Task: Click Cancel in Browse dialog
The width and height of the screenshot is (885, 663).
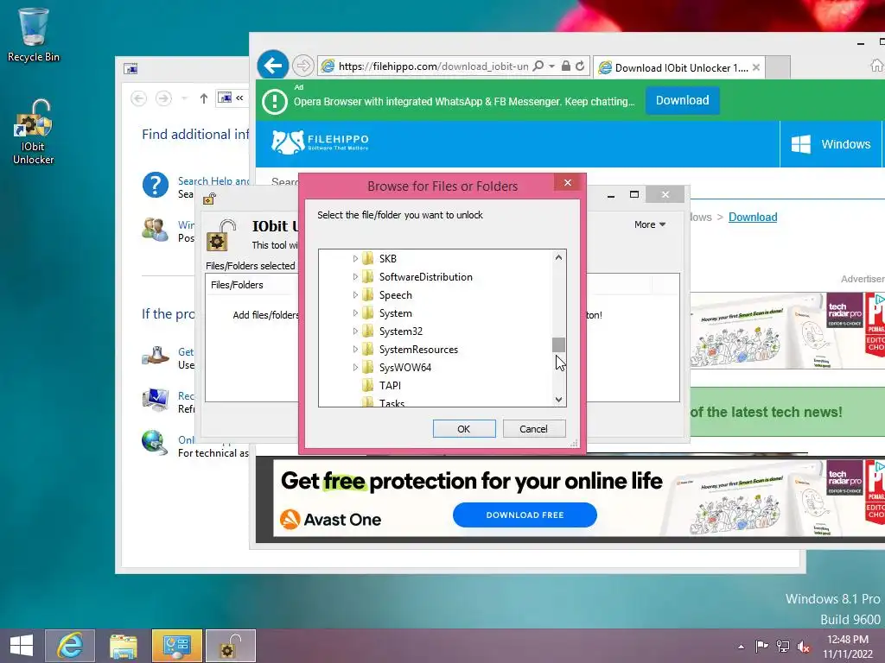Action: (x=534, y=429)
